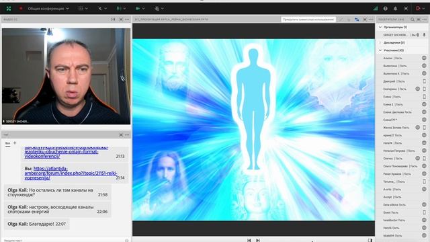Click the pods grid icon
Image resolution: width=430 pixels, height=242 pixels.
81,9
